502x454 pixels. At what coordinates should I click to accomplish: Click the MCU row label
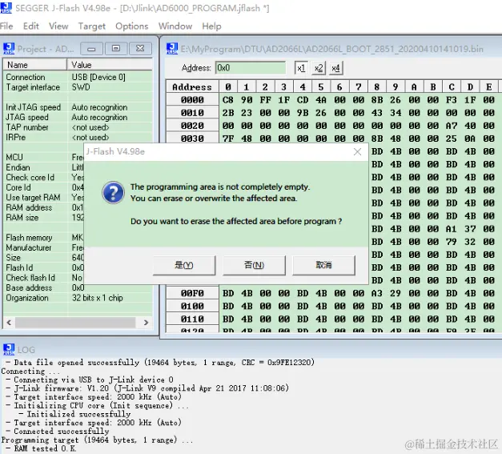click(14, 158)
